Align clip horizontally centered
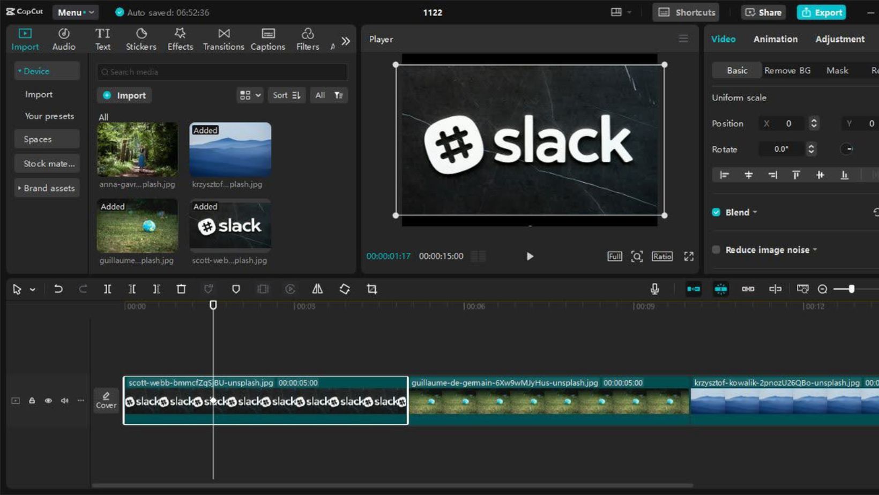 [748, 175]
